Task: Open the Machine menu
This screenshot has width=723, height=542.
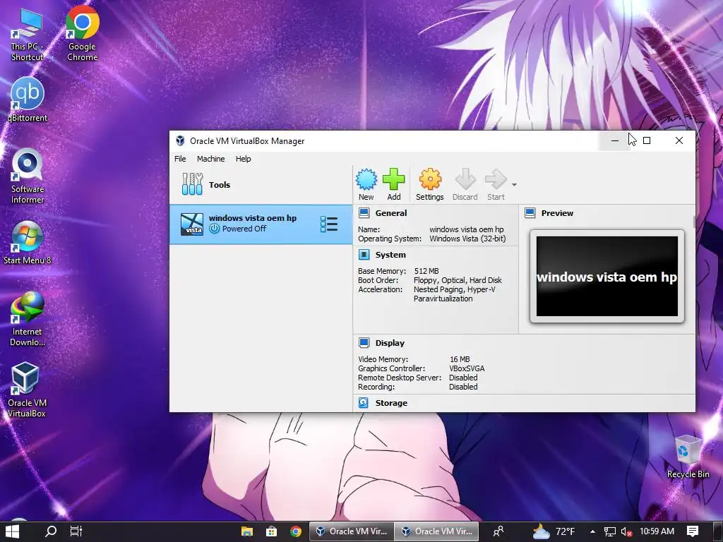Action: point(210,159)
